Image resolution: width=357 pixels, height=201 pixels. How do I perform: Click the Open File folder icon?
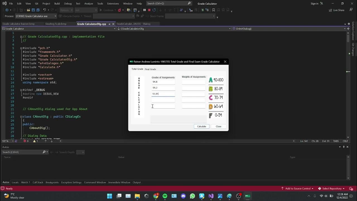point(28,10)
